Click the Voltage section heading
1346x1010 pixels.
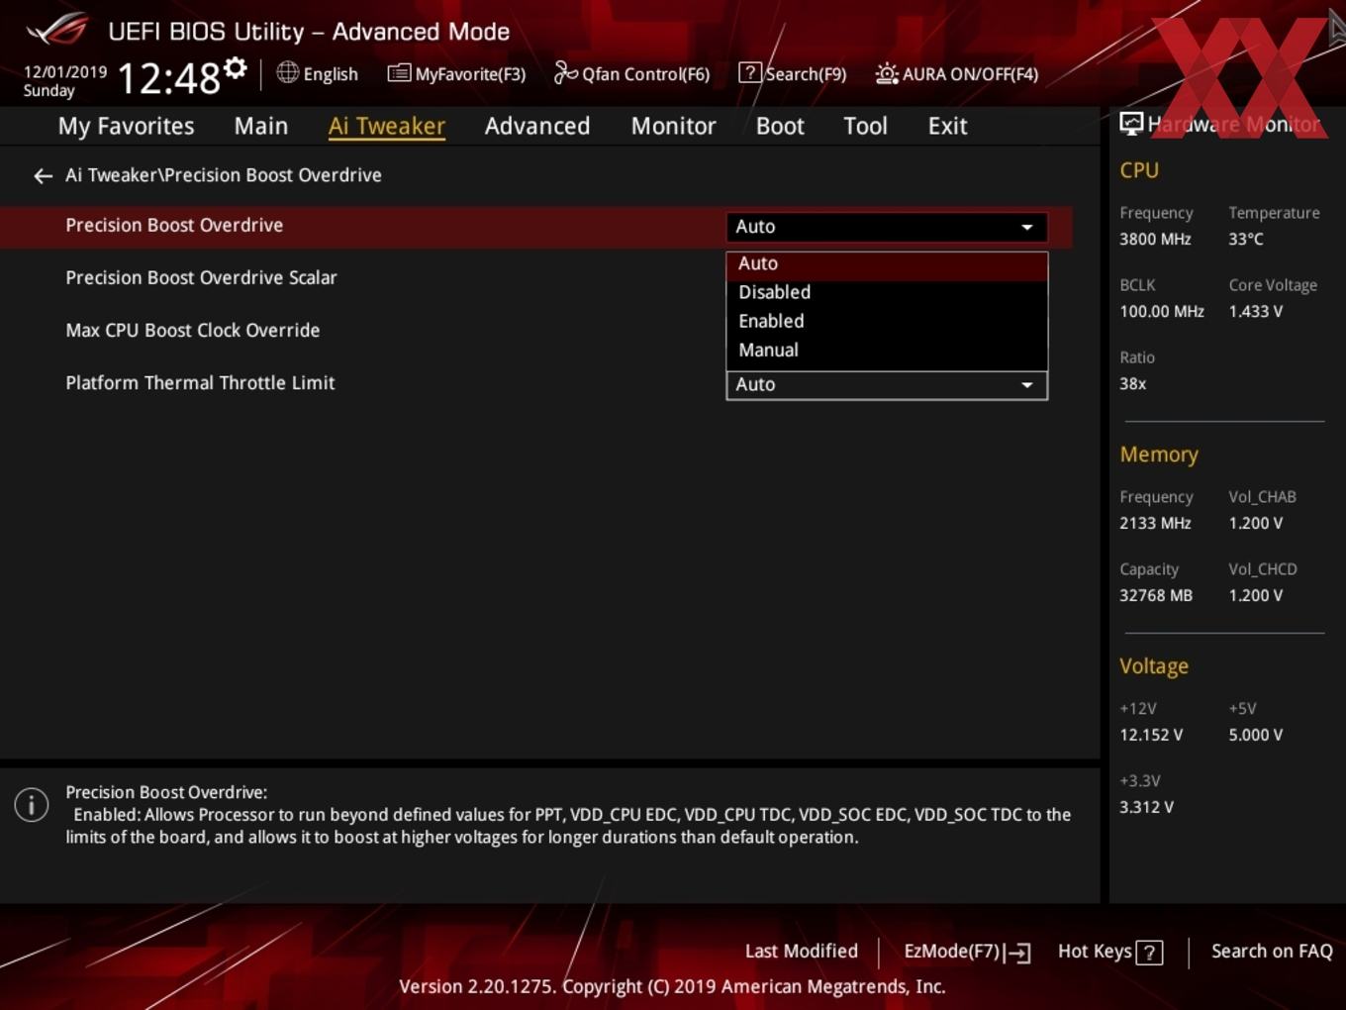point(1154,666)
